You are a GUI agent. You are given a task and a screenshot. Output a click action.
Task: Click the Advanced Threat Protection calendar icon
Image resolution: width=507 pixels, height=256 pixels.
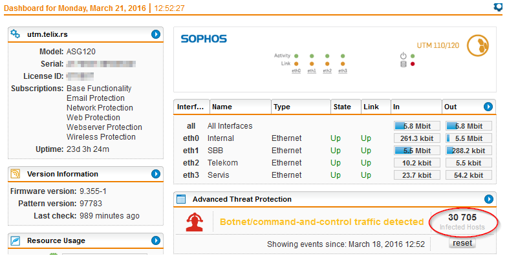(181, 199)
